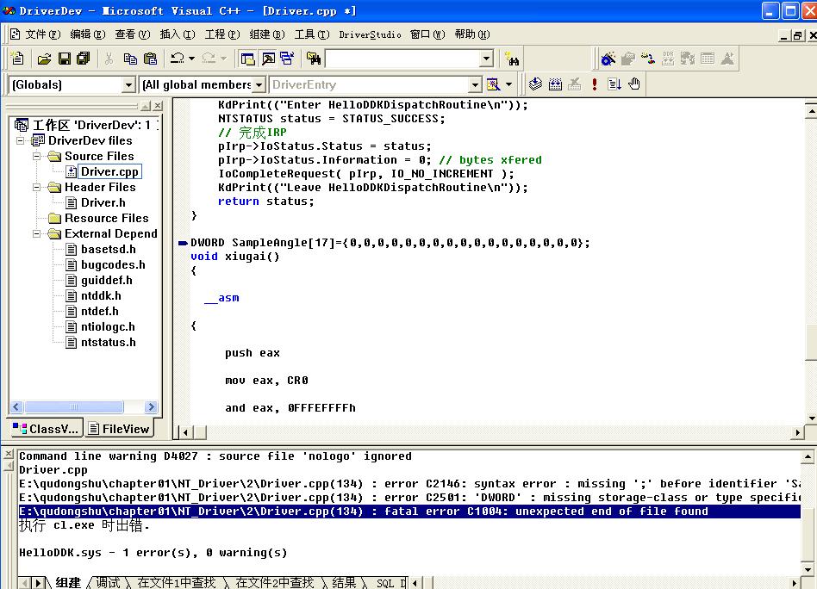Viewport: 817px width, 589px height.
Task: Open the 文件(F) menu
Action: click(43, 34)
